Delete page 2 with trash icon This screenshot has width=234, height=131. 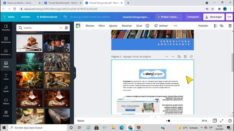coord(185,57)
